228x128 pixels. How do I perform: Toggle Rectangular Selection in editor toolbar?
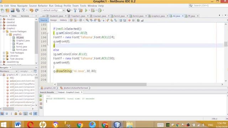(x=103, y=20)
